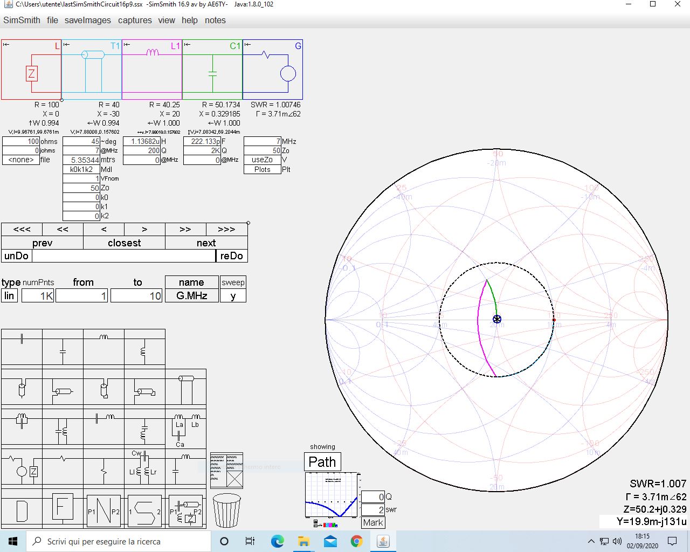Click the Mark button
Image resolution: width=690 pixels, height=552 pixels.
[x=372, y=522]
